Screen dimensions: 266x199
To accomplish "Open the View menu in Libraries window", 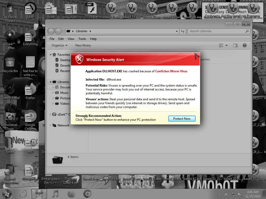I will 71,39.
